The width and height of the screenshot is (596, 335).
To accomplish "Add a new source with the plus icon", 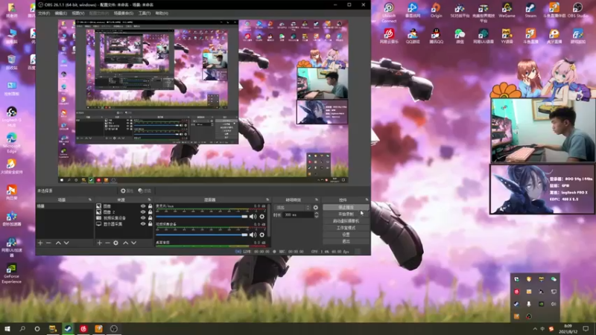I will (99, 243).
